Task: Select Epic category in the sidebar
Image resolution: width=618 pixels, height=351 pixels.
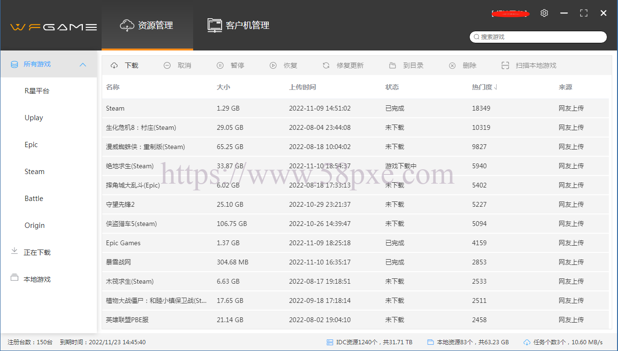Action: click(x=31, y=145)
